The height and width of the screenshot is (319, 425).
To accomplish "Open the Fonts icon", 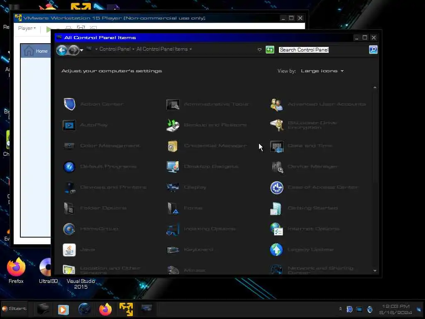I will click(173, 209).
